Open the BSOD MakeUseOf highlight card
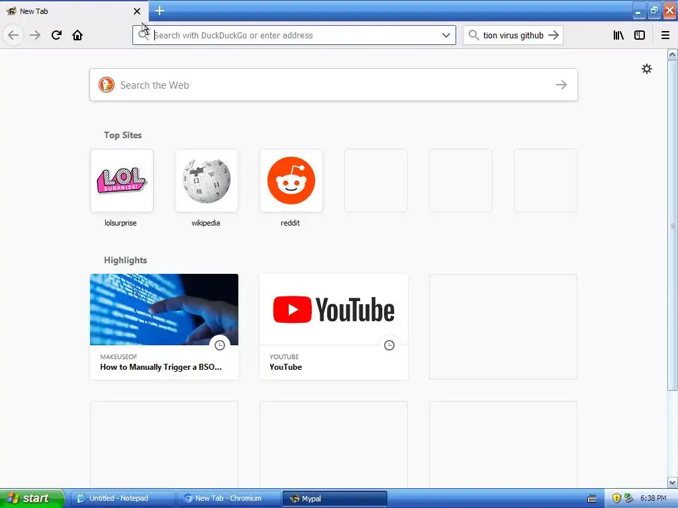This screenshot has width=678, height=508. (x=164, y=327)
